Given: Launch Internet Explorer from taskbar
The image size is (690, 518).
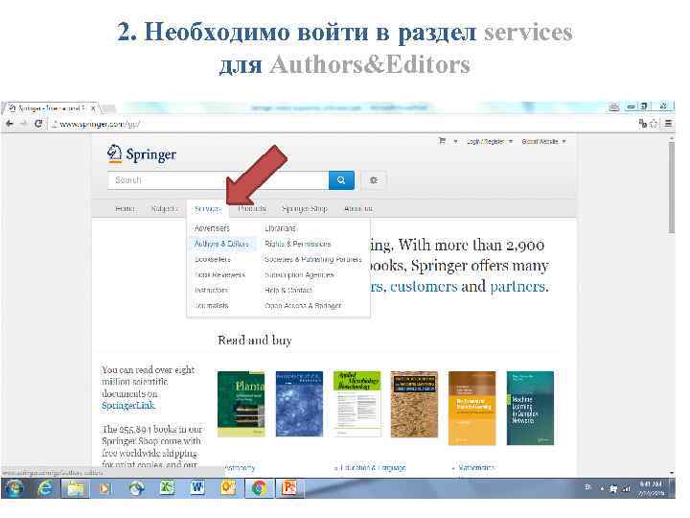Looking at the screenshot, I should pos(45,488).
